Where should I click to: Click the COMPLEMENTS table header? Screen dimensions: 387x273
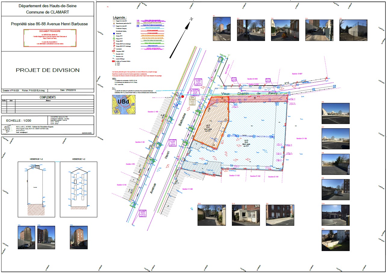48,97
